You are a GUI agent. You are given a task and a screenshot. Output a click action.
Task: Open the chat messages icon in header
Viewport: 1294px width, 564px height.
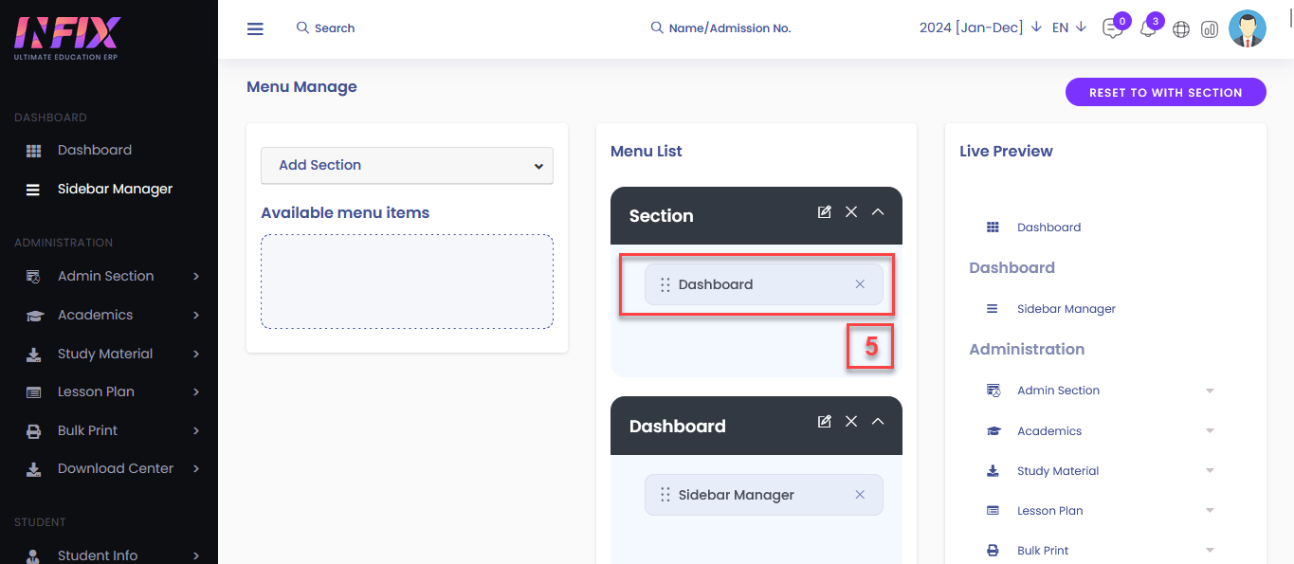pyautogui.click(x=1112, y=28)
